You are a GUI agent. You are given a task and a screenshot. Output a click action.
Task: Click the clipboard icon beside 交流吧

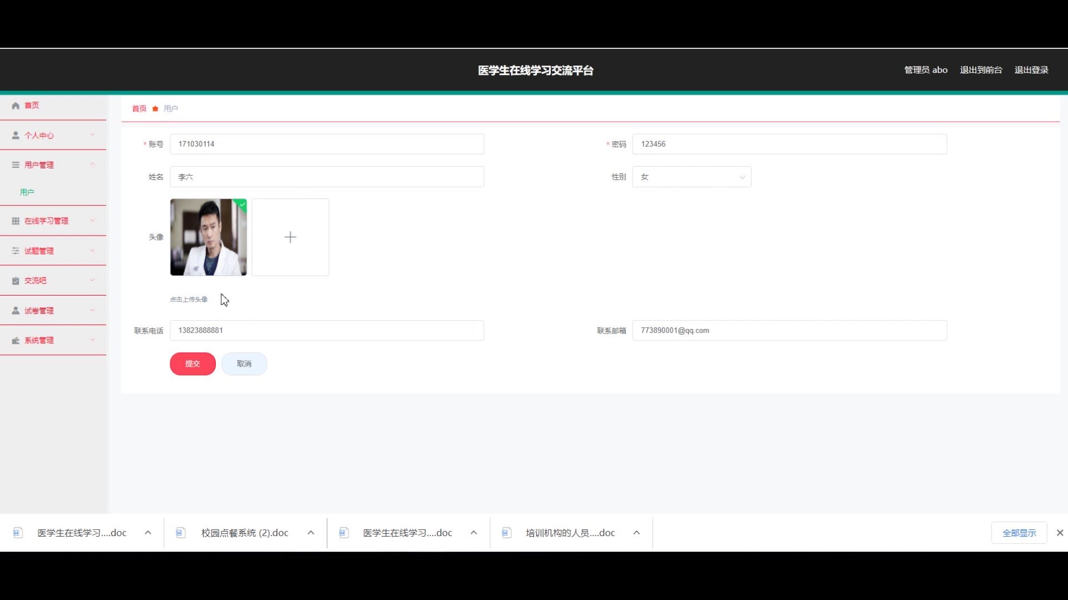(16, 281)
